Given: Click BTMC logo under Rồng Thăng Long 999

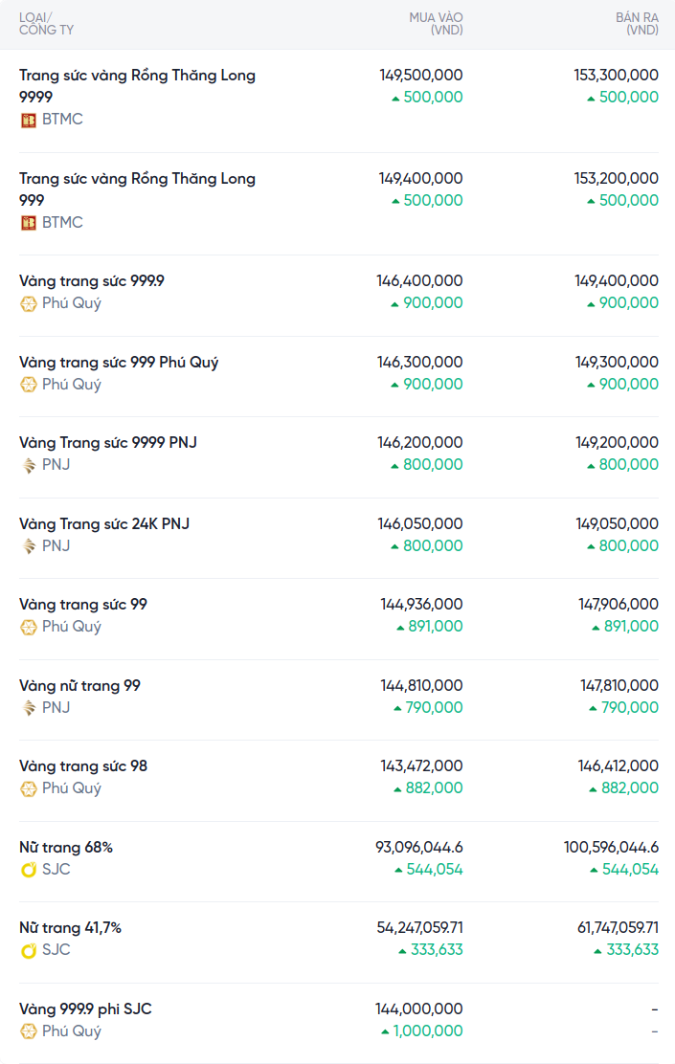Looking at the screenshot, I should coord(29,223).
